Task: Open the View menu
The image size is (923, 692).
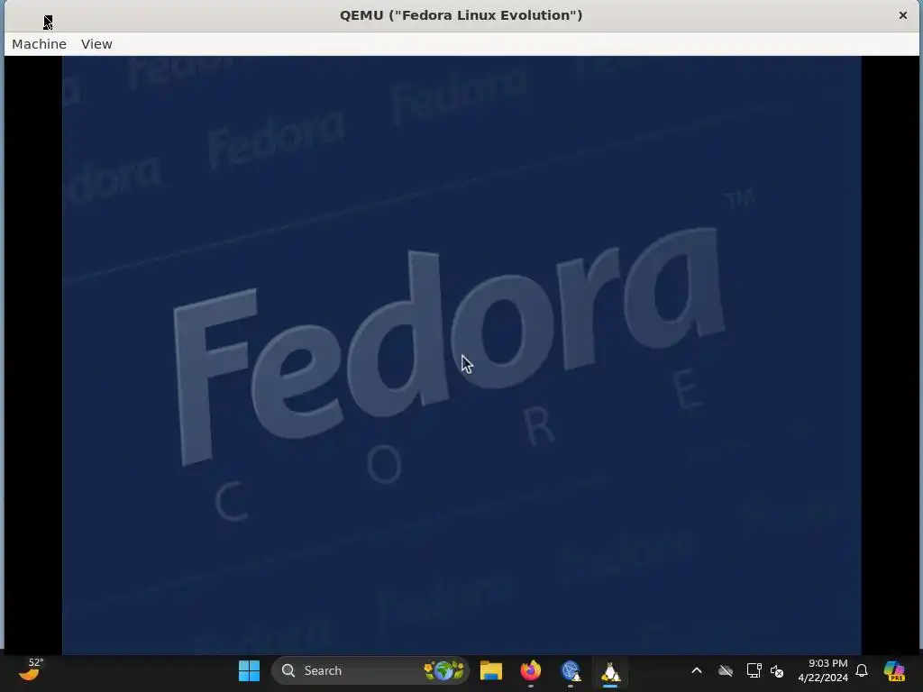Action: pyautogui.click(x=96, y=44)
